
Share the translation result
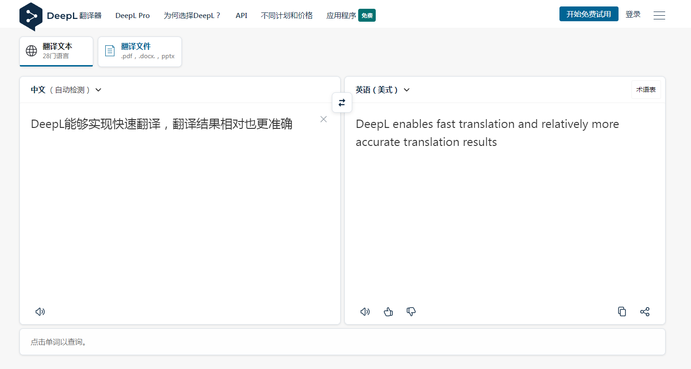pos(645,312)
